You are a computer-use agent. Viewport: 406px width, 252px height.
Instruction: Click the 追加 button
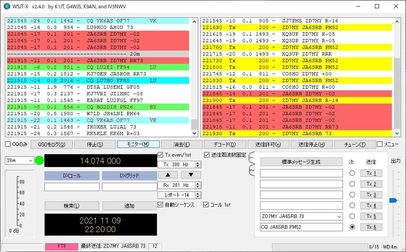(129, 206)
